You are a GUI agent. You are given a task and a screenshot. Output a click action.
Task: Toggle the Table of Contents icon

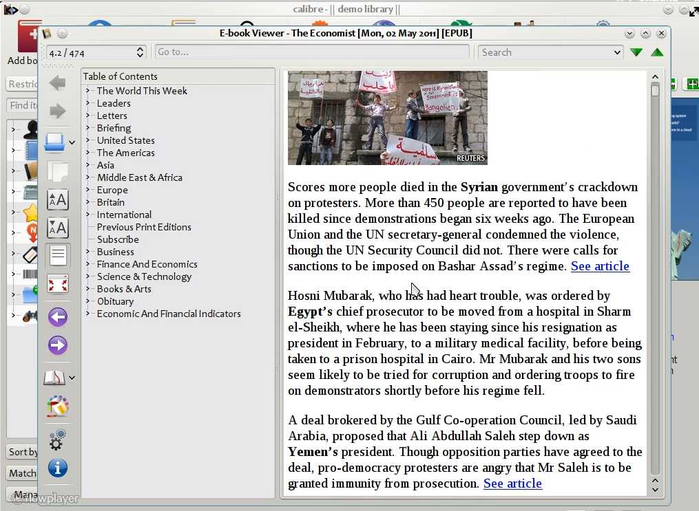58,256
